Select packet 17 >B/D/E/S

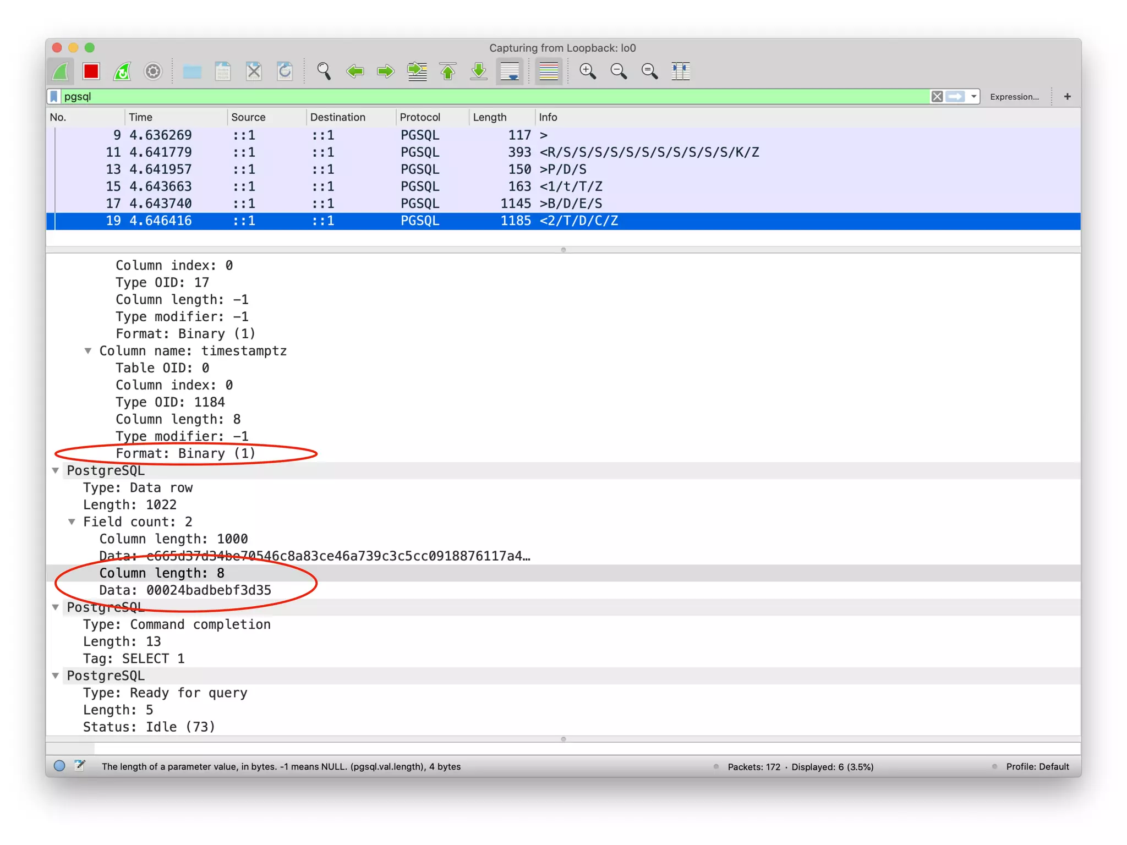[563, 204]
